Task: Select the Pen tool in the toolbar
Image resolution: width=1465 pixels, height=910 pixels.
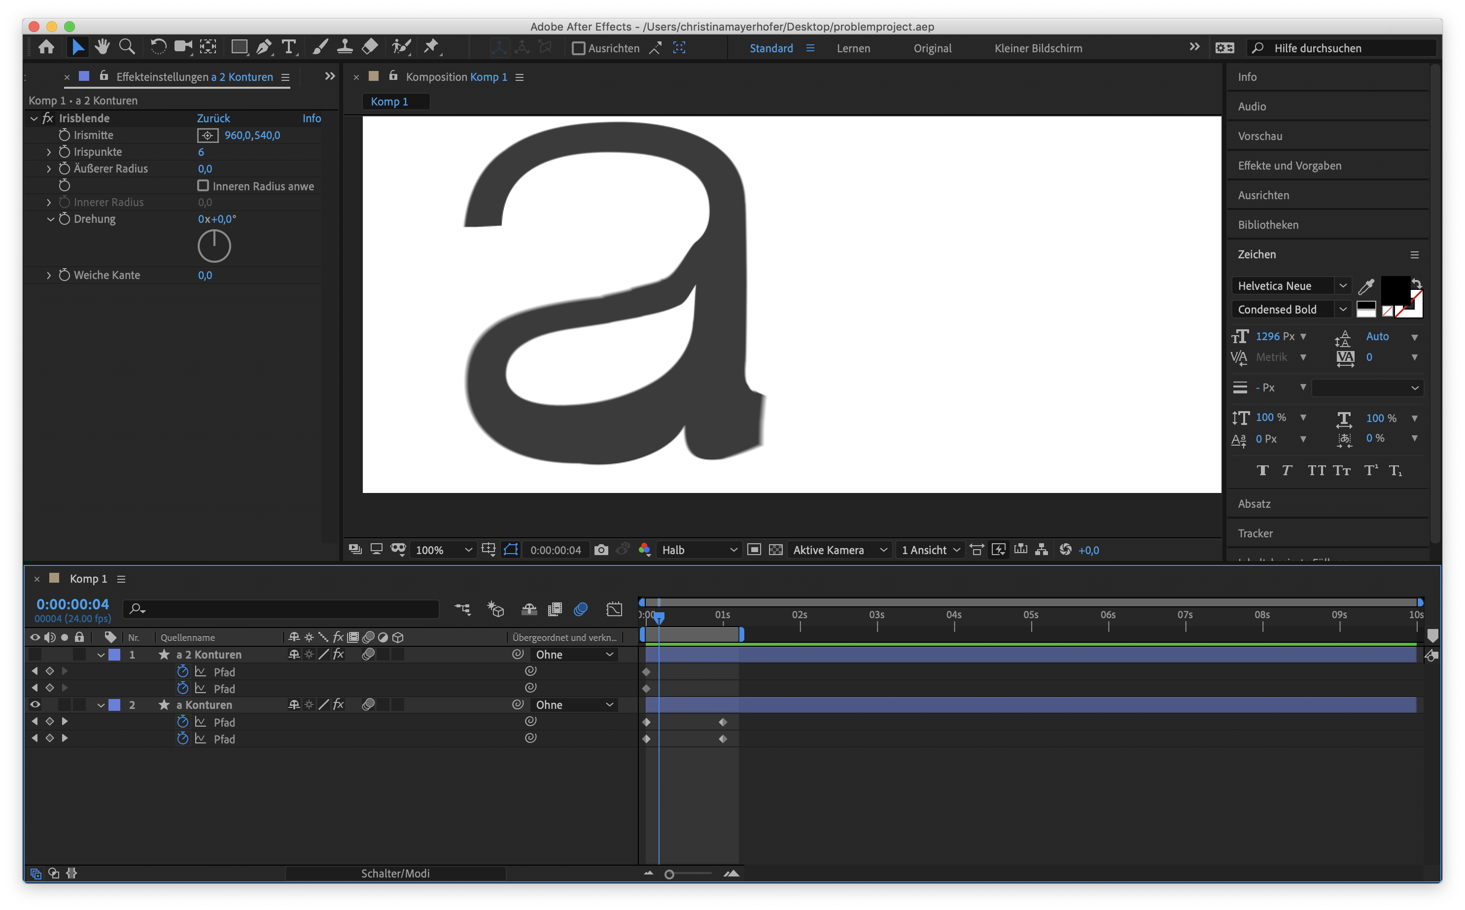Action: tap(264, 46)
